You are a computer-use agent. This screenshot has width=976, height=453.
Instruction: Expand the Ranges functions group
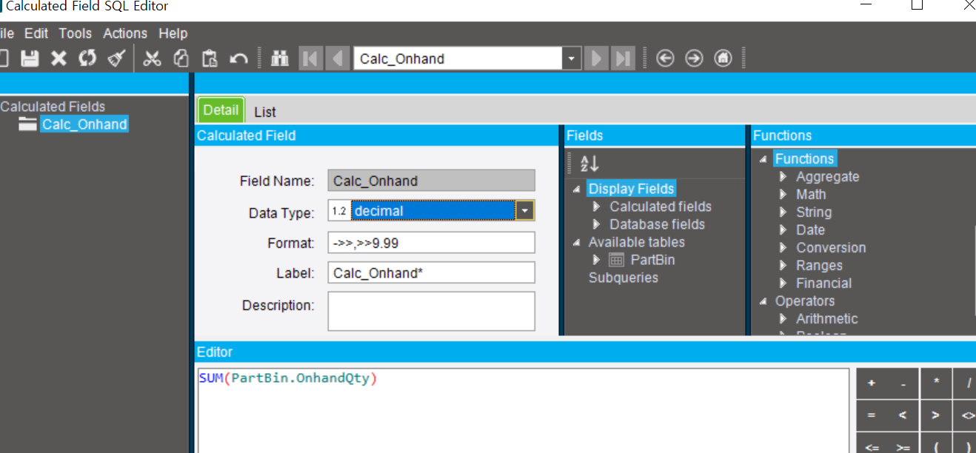click(x=783, y=266)
